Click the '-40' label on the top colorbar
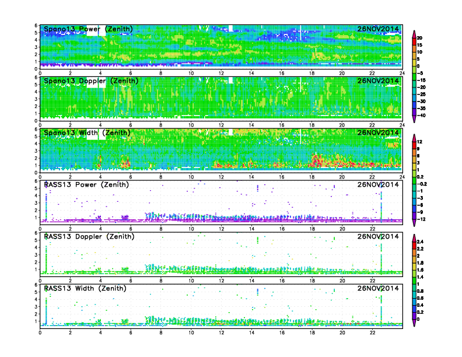Image resolution: width=462 pixels, height=357 pixels. pos(421,116)
